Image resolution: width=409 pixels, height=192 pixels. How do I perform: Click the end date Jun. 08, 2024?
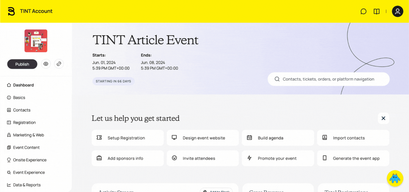pos(153,63)
